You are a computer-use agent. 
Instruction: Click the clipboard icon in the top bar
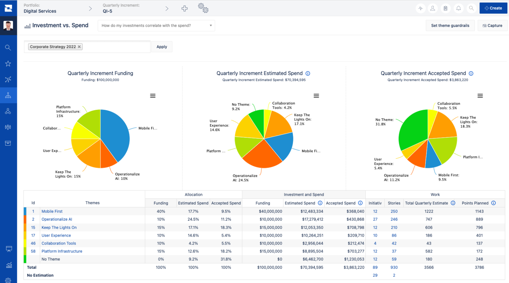pos(446,8)
